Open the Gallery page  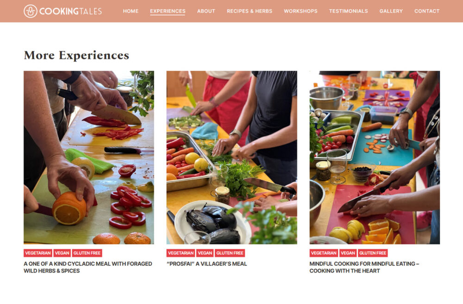[x=391, y=11]
